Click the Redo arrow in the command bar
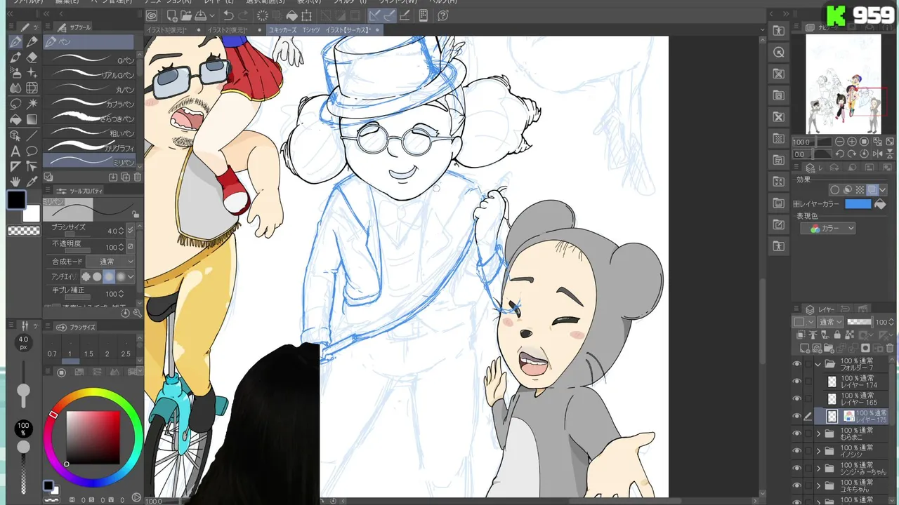Viewport: 899px width, 505px height. tap(243, 15)
